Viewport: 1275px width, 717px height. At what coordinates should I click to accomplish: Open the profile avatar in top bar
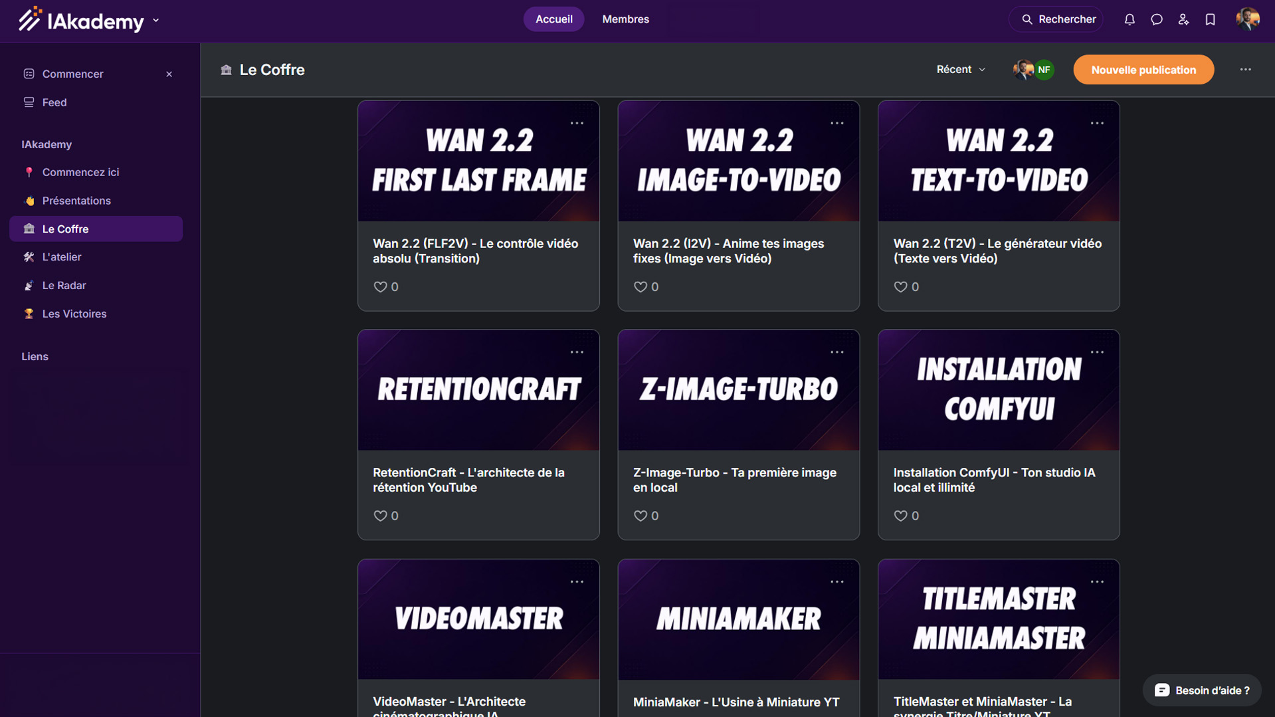click(x=1248, y=19)
